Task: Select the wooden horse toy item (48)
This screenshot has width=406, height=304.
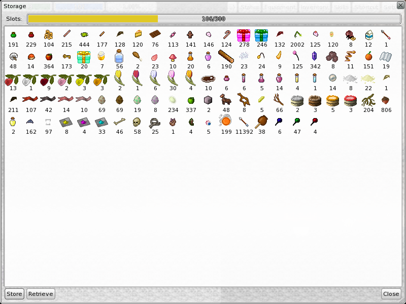Action: [225, 99]
